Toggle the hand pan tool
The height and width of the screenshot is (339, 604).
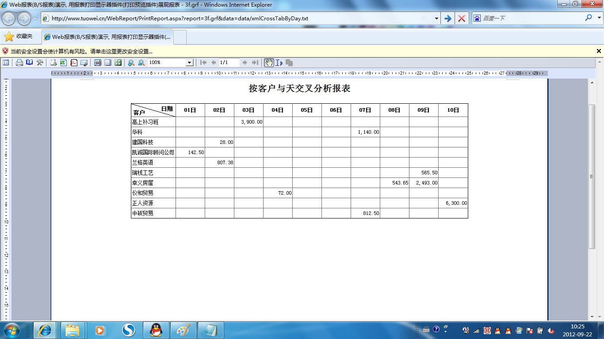(x=269, y=63)
